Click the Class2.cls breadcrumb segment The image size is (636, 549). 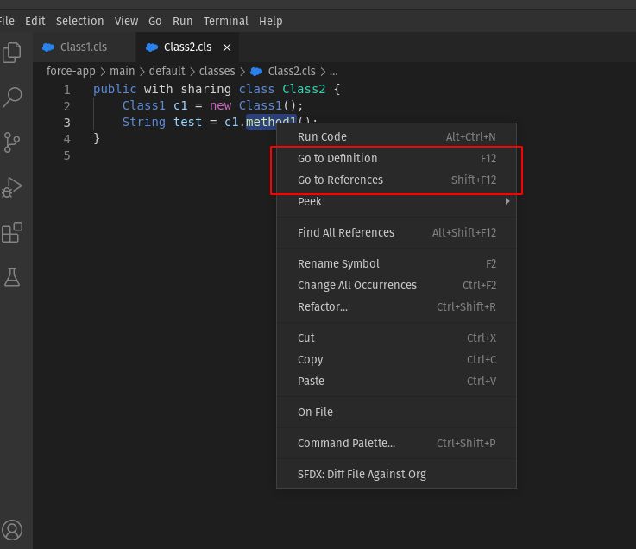click(x=291, y=72)
